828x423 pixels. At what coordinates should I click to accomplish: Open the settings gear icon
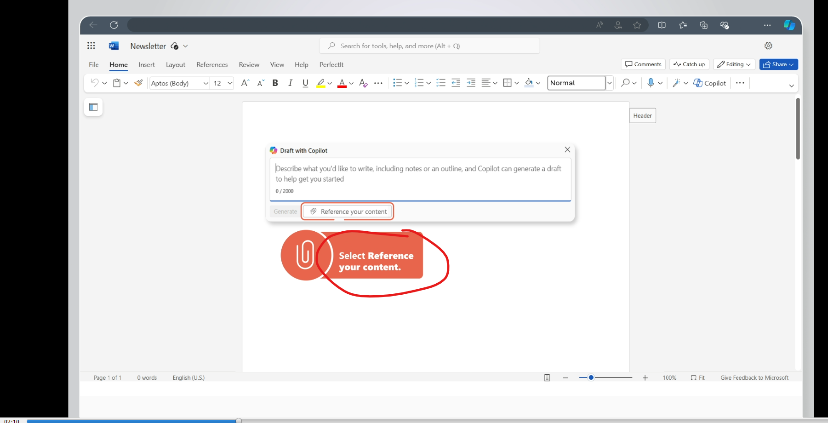[768, 46]
